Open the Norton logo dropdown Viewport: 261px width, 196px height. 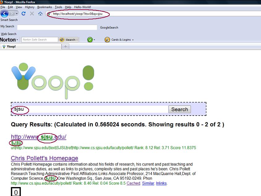tap(9, 40)
